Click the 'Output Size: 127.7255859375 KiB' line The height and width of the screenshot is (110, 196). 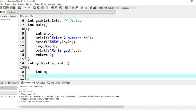click(39, 99)
